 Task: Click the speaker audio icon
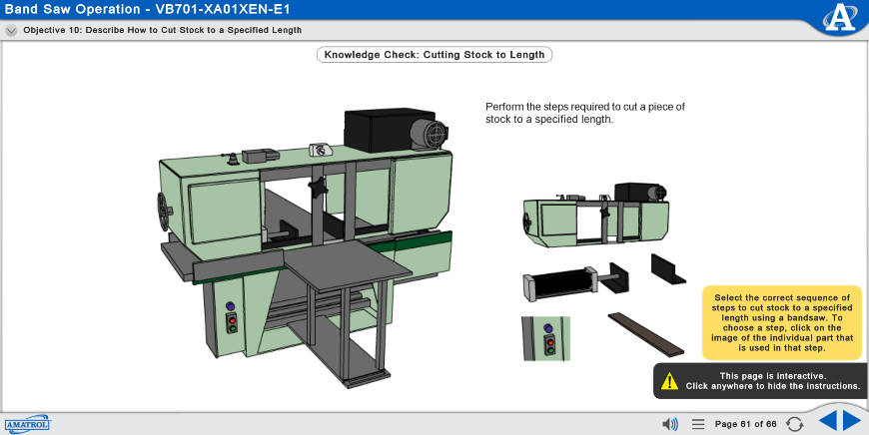pyautogui.click(x=670, y=424)
